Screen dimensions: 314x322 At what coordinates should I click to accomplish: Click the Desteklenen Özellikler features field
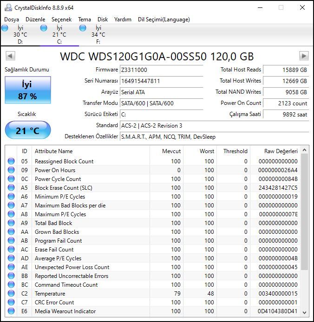click(x=214, y=136)
